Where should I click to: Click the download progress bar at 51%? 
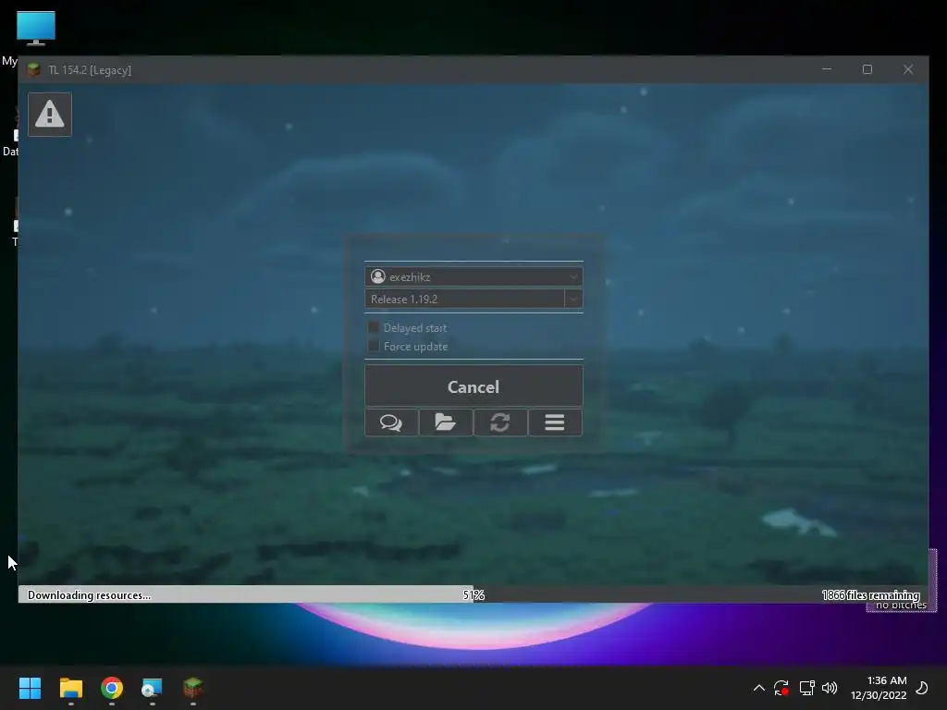(x=473, y=594)
